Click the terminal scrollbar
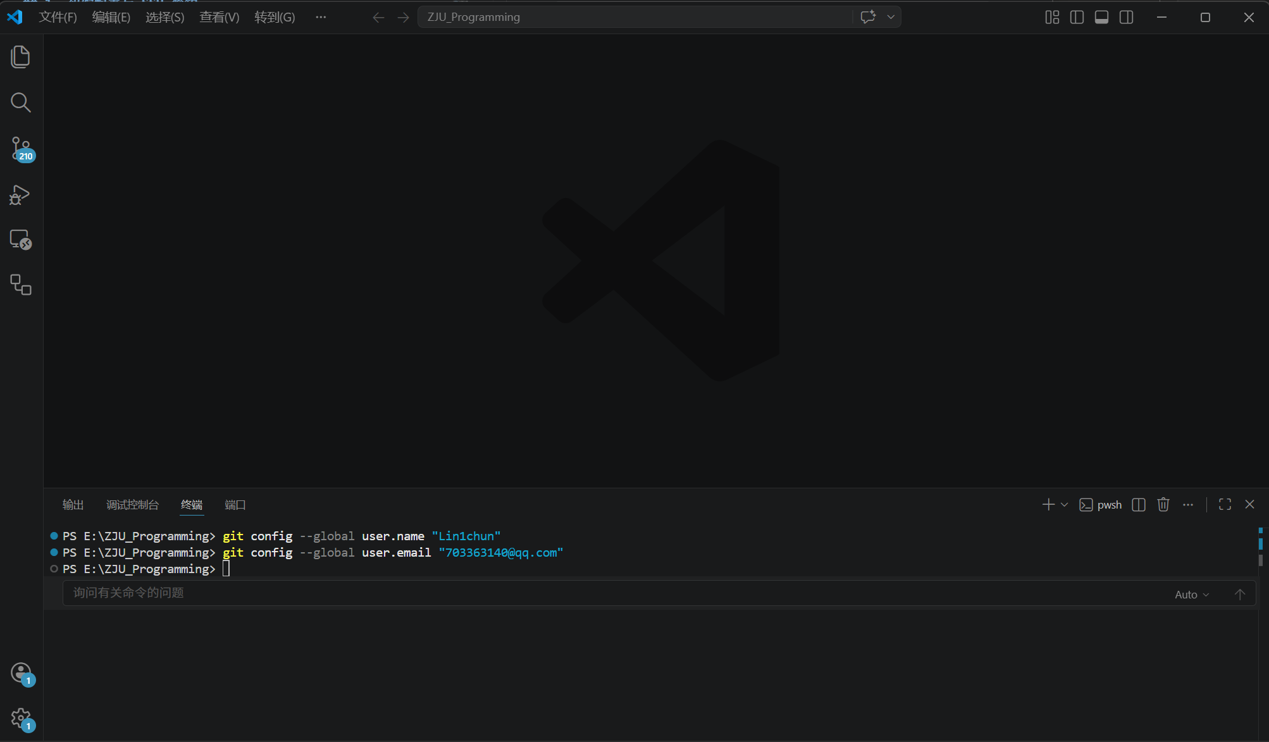 tap(1260, 560)
